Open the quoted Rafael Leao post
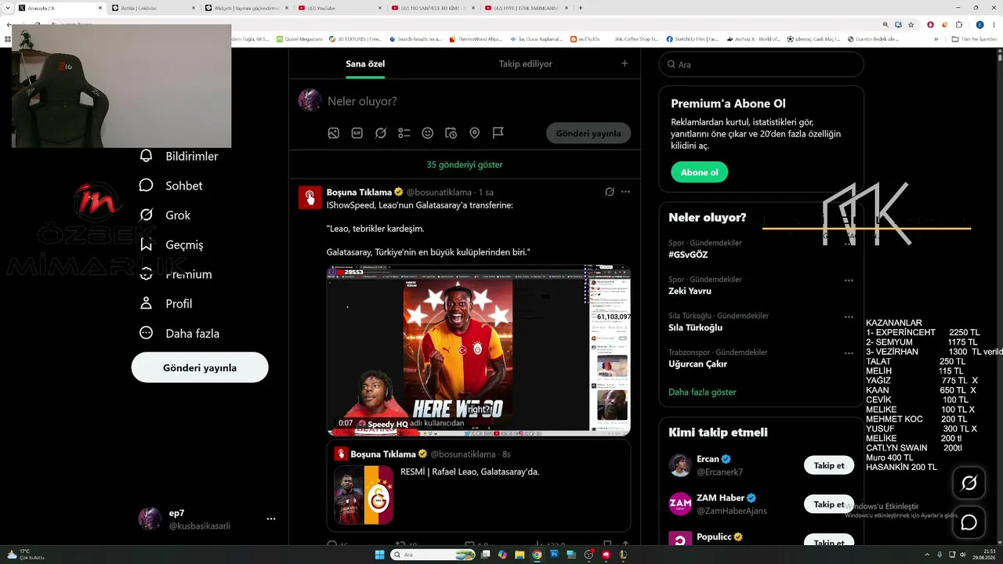1003x564 pixels. pos(479,486)
